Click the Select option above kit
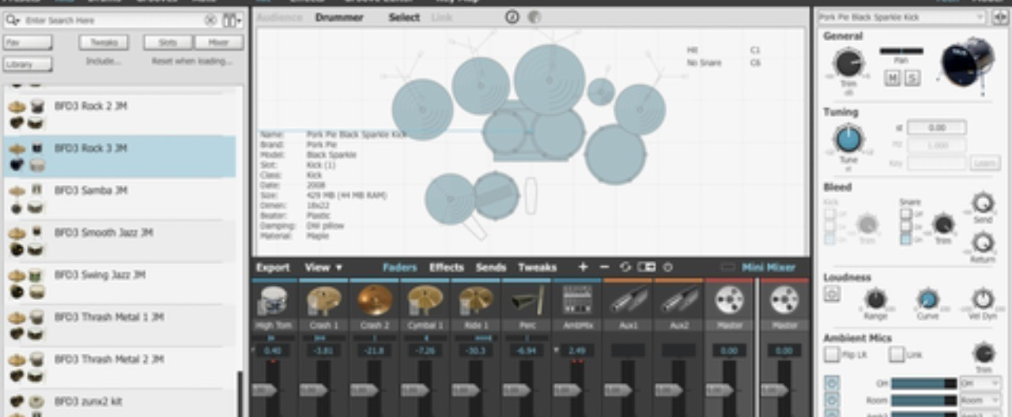Screen dimensions: 1012x417 [x=404, y=17]
